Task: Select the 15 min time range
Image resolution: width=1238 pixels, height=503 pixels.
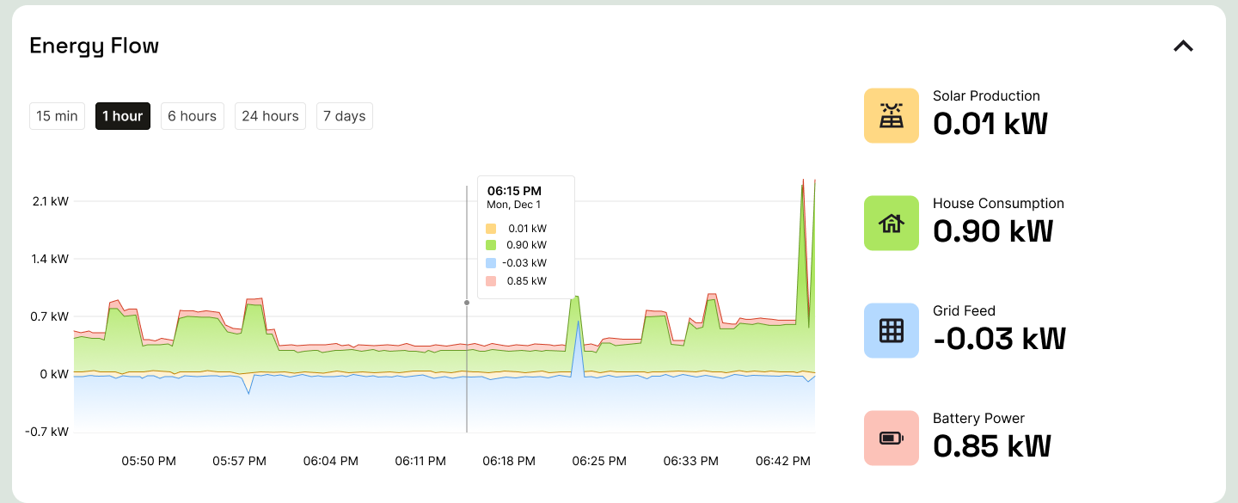Action: (x=57, y=116)
